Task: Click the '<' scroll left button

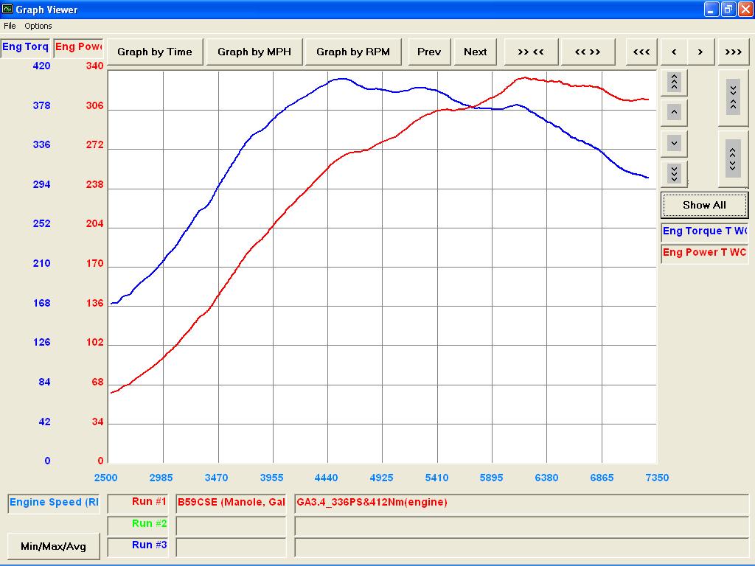Action: pos(674,52)
